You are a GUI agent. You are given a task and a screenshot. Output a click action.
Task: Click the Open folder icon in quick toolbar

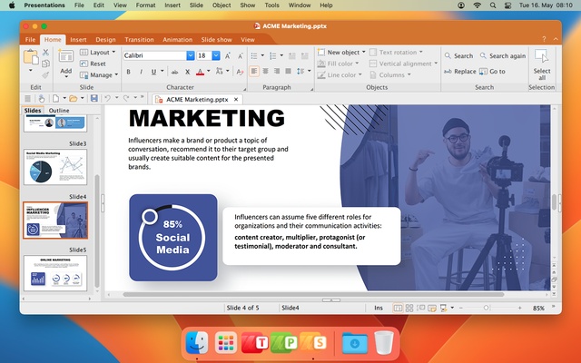pyautogui.click(x=74, y=99)
